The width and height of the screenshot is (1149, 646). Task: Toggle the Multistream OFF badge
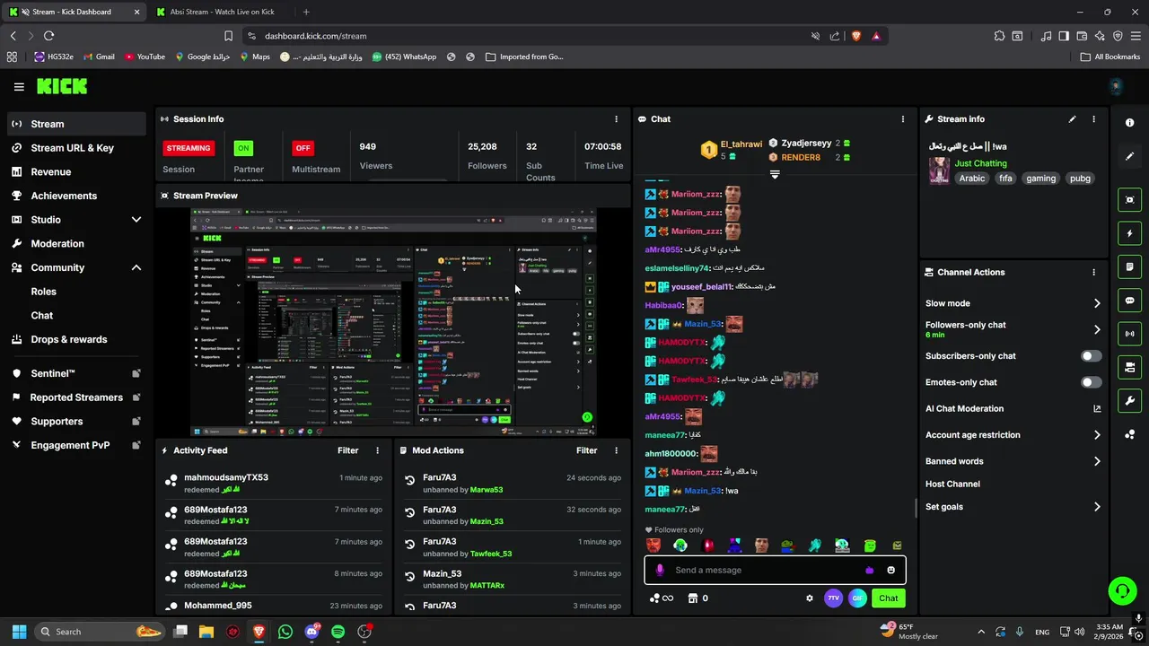tap(303, 148)
